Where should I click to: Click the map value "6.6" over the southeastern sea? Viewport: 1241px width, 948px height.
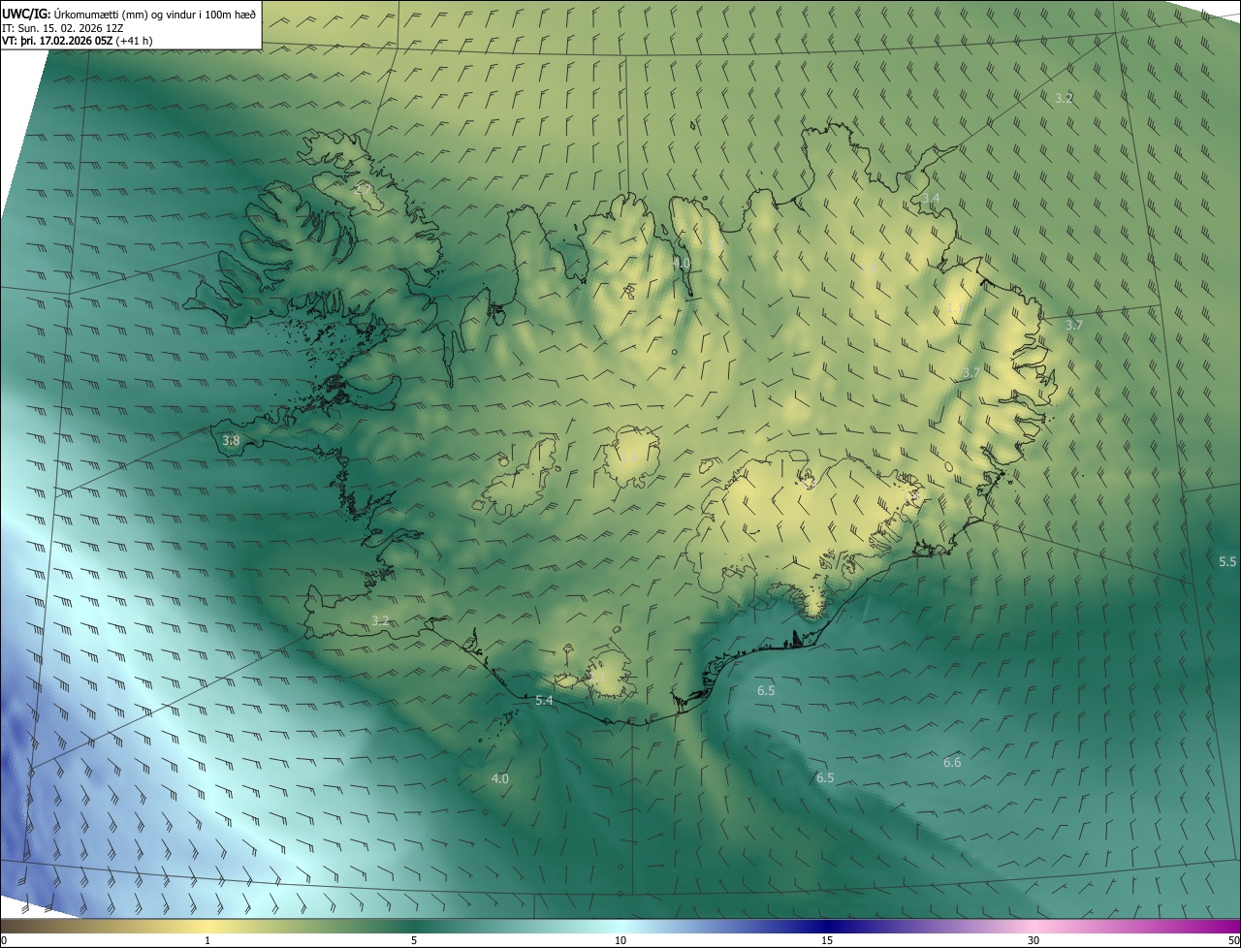952,762
